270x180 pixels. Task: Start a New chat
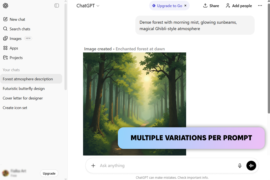(14, 19)
